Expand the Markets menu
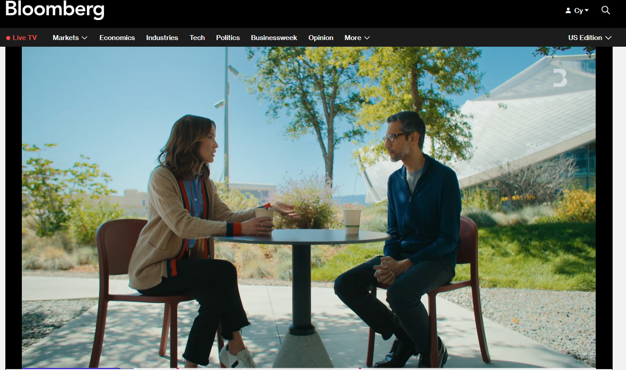 (70, 38)
